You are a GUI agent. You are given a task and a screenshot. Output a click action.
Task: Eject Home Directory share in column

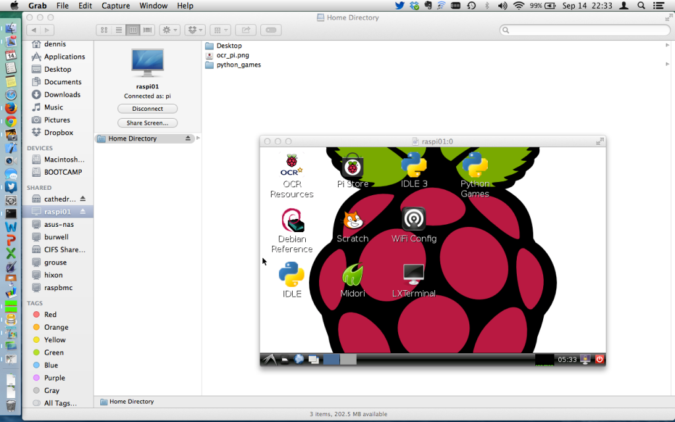pos(188,138)
